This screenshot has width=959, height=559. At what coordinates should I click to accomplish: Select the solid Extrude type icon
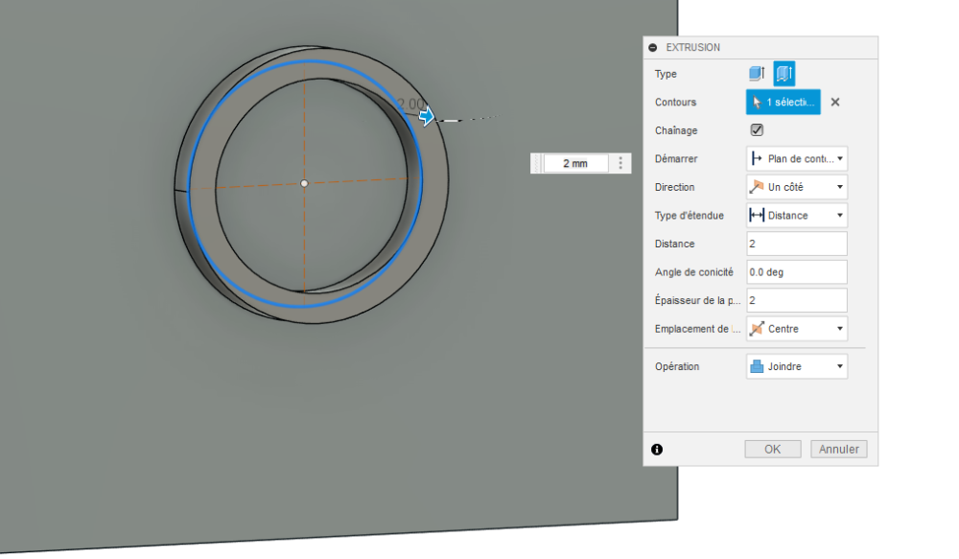(757, 74)
